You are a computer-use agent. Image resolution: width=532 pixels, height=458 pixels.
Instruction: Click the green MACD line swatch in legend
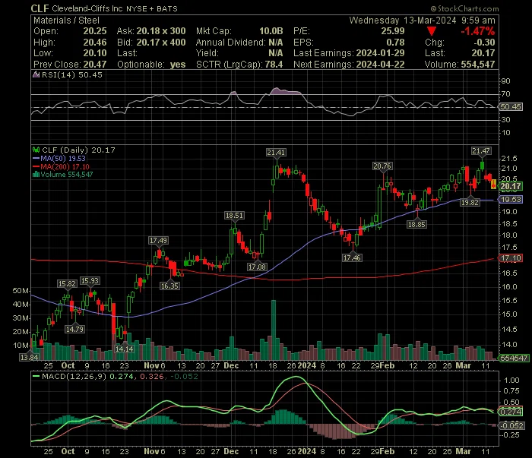[x=36, y=376]
